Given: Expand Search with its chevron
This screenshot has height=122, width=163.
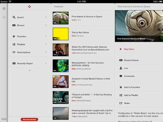Looking at the screenshot, I should [46, 17].
